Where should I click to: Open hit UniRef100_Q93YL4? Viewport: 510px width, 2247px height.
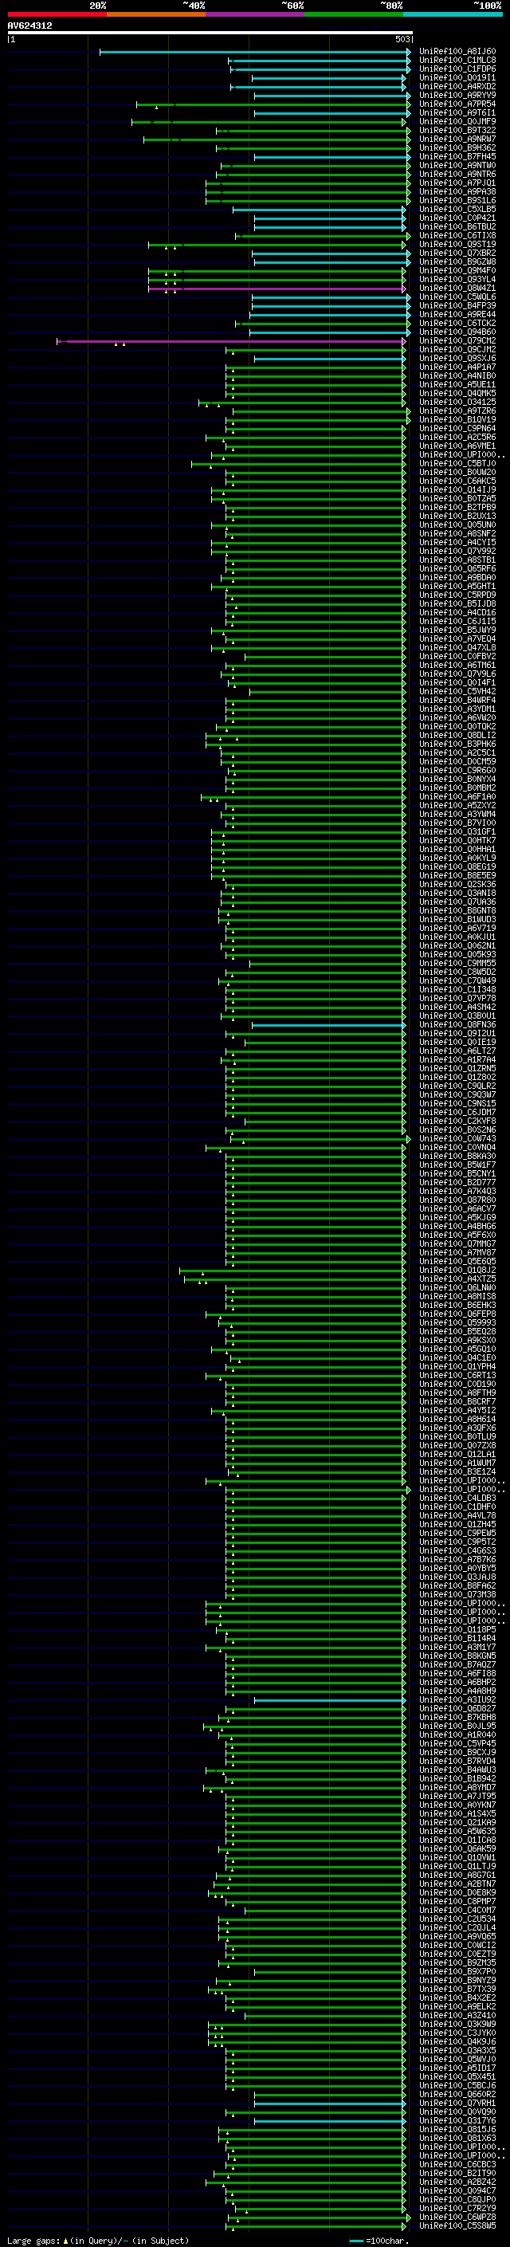457,279
